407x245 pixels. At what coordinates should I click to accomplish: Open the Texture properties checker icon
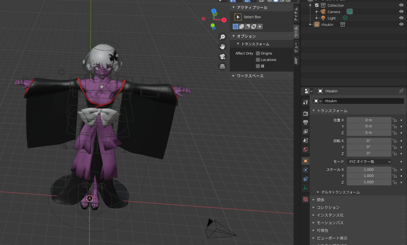(x=306, y=199)
